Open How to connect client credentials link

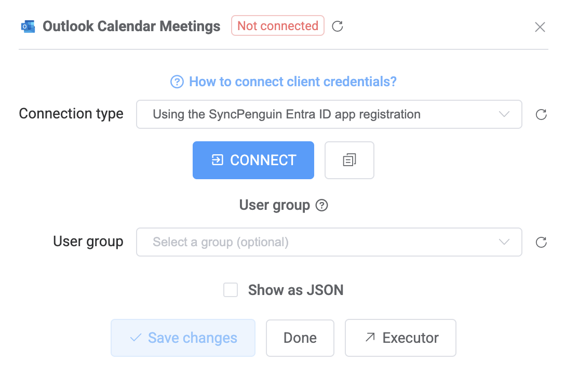pyautogui.click(x=292, y=82)
